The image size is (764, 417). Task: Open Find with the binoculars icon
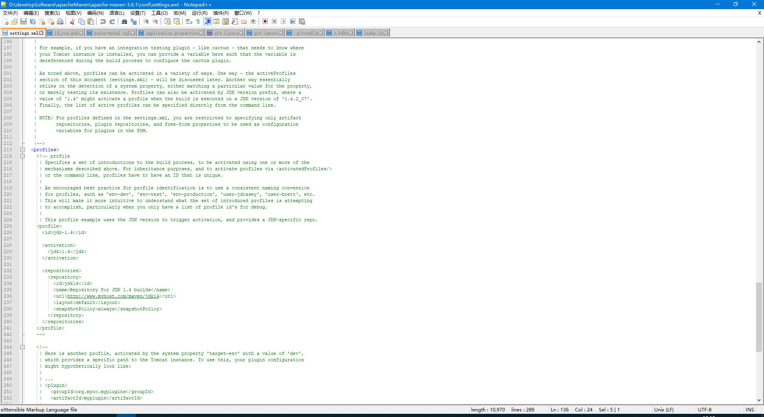point(125,21)
